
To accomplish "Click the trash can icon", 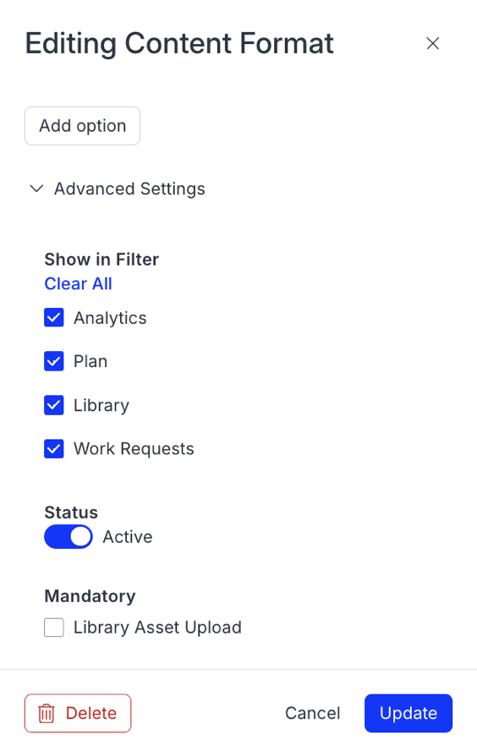I will [47, 713].
